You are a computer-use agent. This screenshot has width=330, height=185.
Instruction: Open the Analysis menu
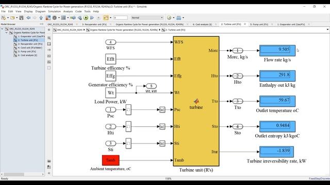68,11
